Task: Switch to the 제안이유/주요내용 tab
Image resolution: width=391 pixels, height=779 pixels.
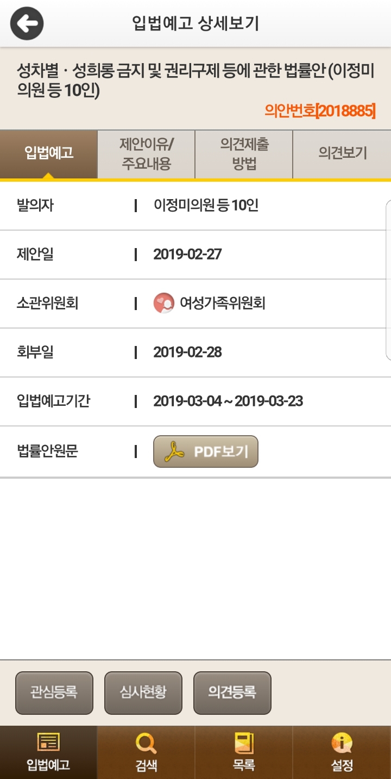Action: [x=146, y=153]
